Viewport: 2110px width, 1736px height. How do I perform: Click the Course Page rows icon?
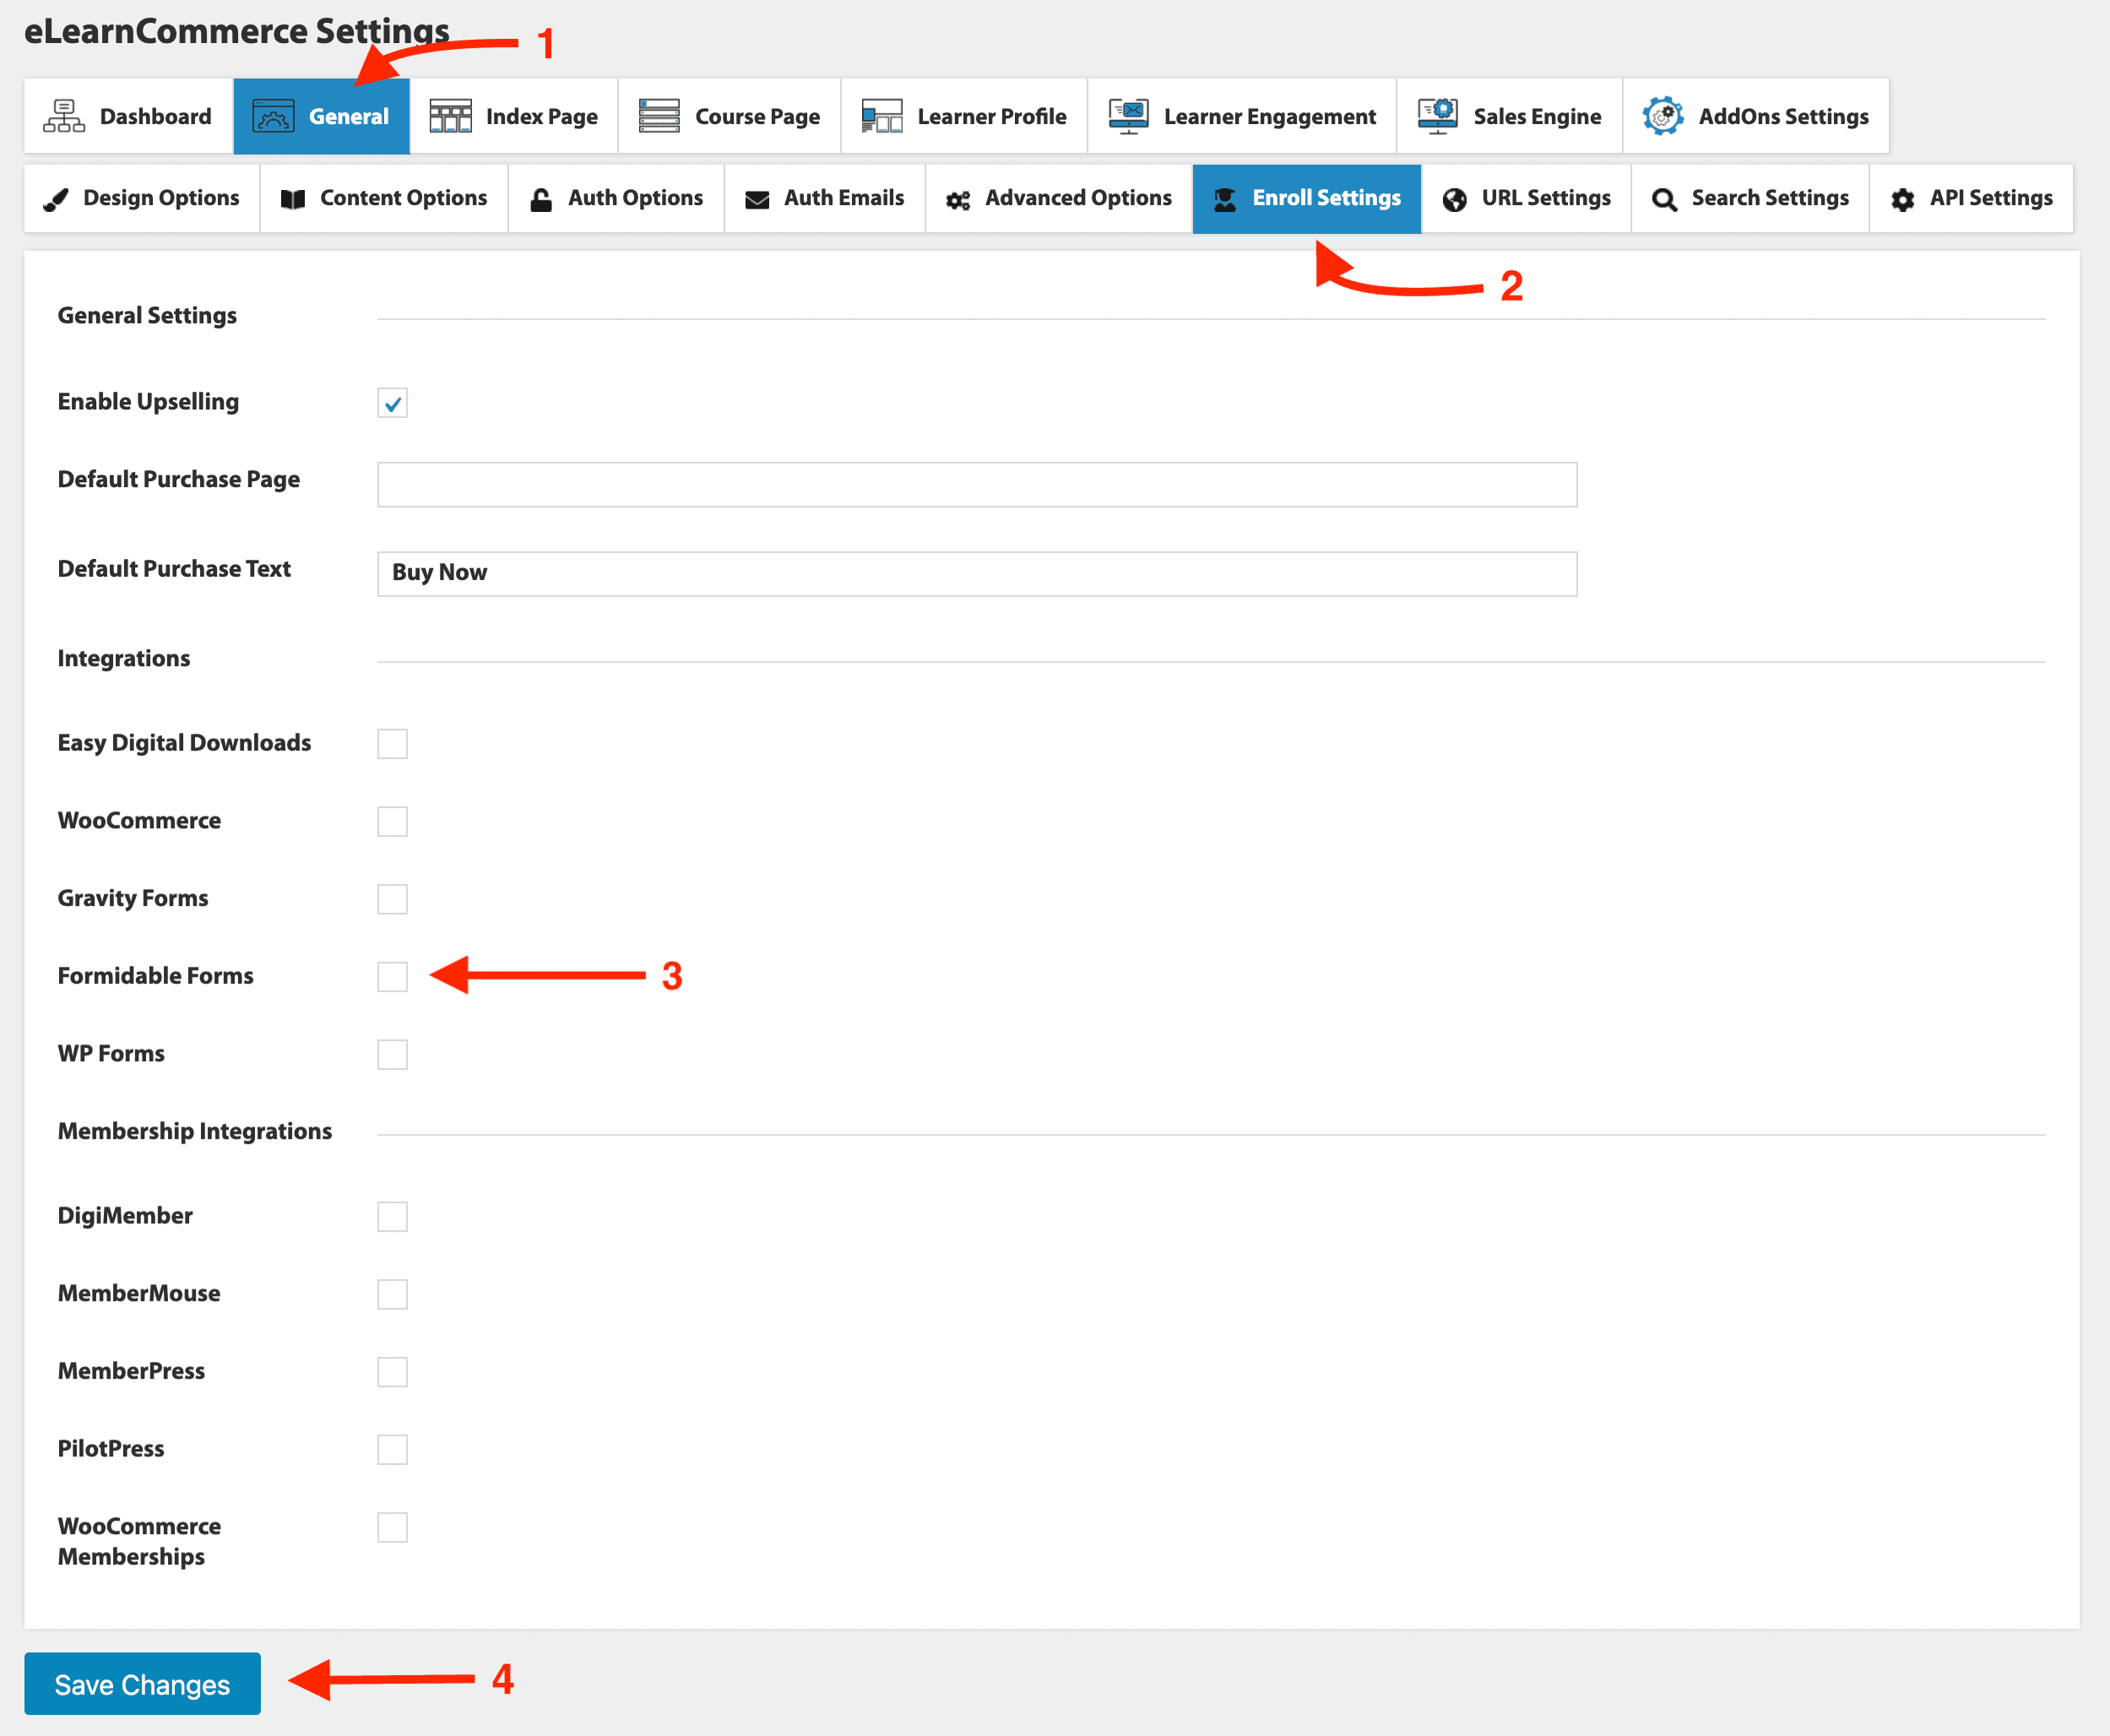tap(659, 116)
